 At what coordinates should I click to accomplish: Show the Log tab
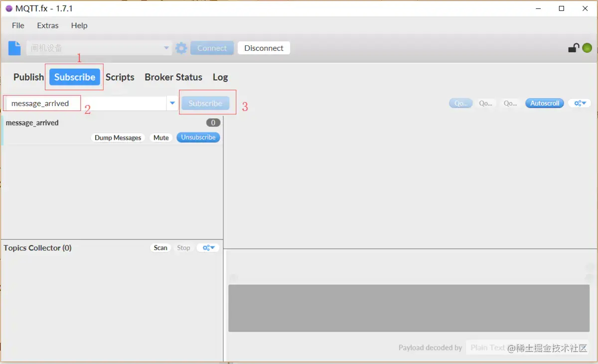coord(220,77)
